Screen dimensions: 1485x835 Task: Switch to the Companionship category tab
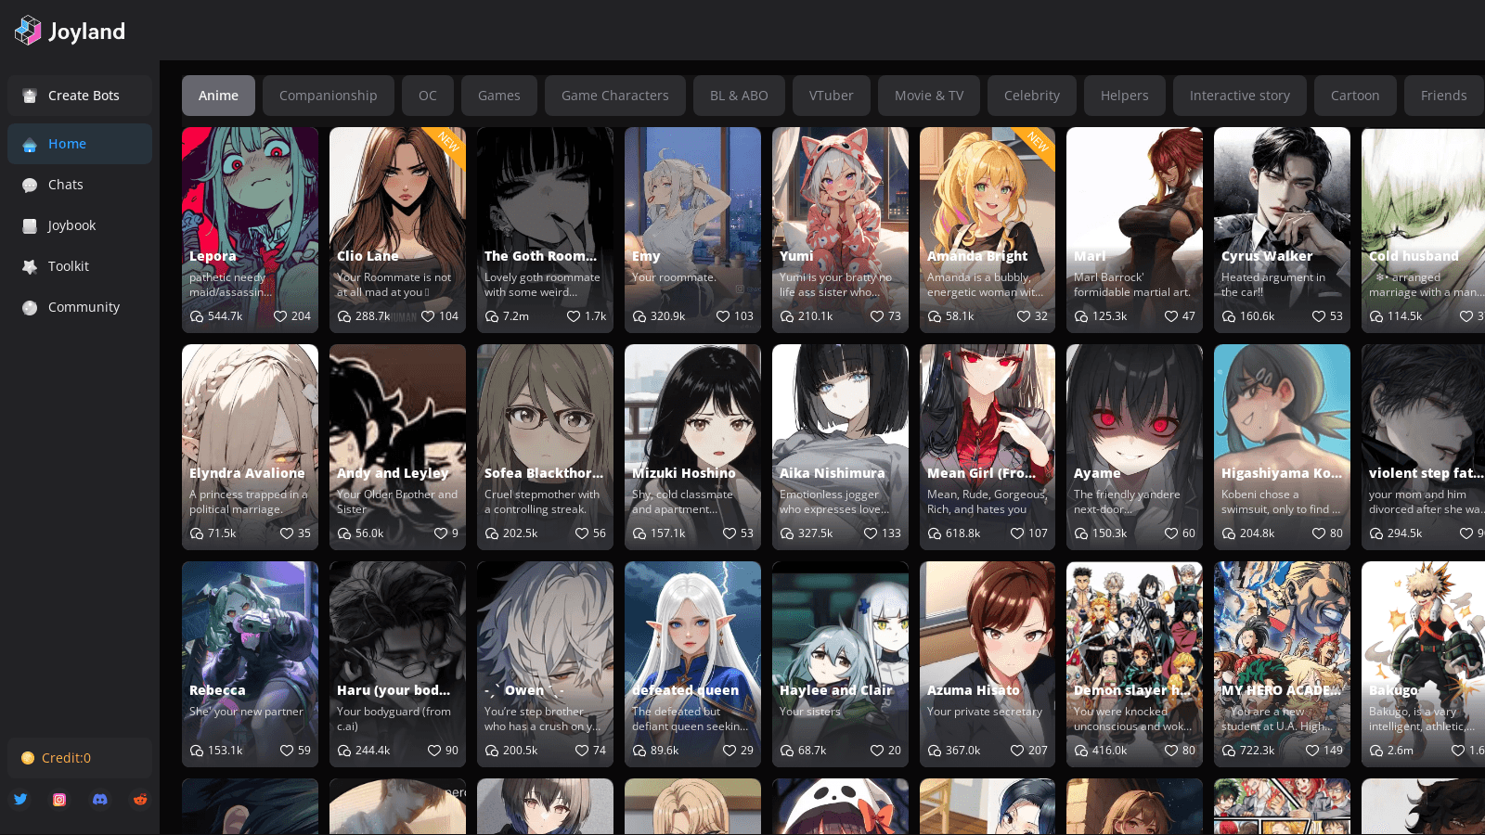pyautogui.click(x=329, y=96)
